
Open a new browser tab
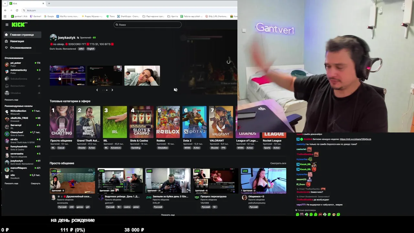49,3
